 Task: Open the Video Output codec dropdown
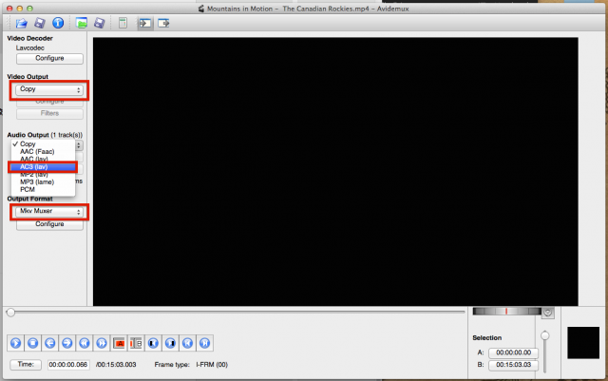click(49, 89)
